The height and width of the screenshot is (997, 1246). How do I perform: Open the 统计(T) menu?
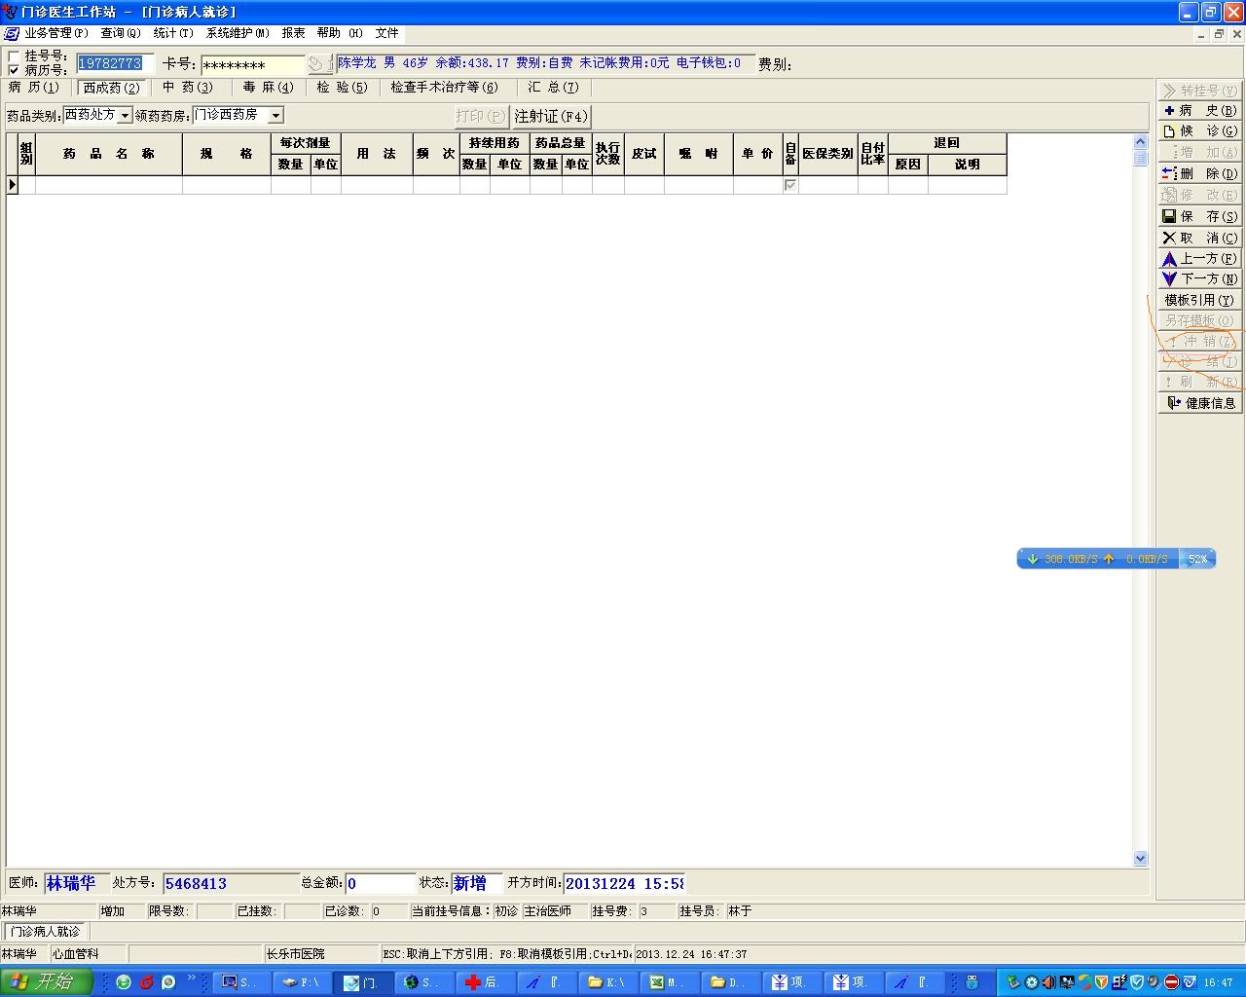[173, 33]
